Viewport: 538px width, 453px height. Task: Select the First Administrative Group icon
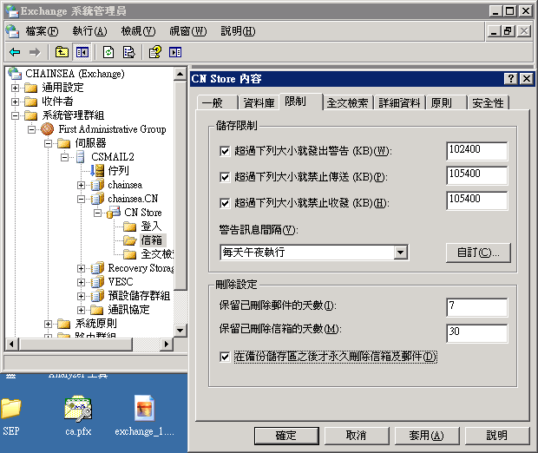point(48,129)
